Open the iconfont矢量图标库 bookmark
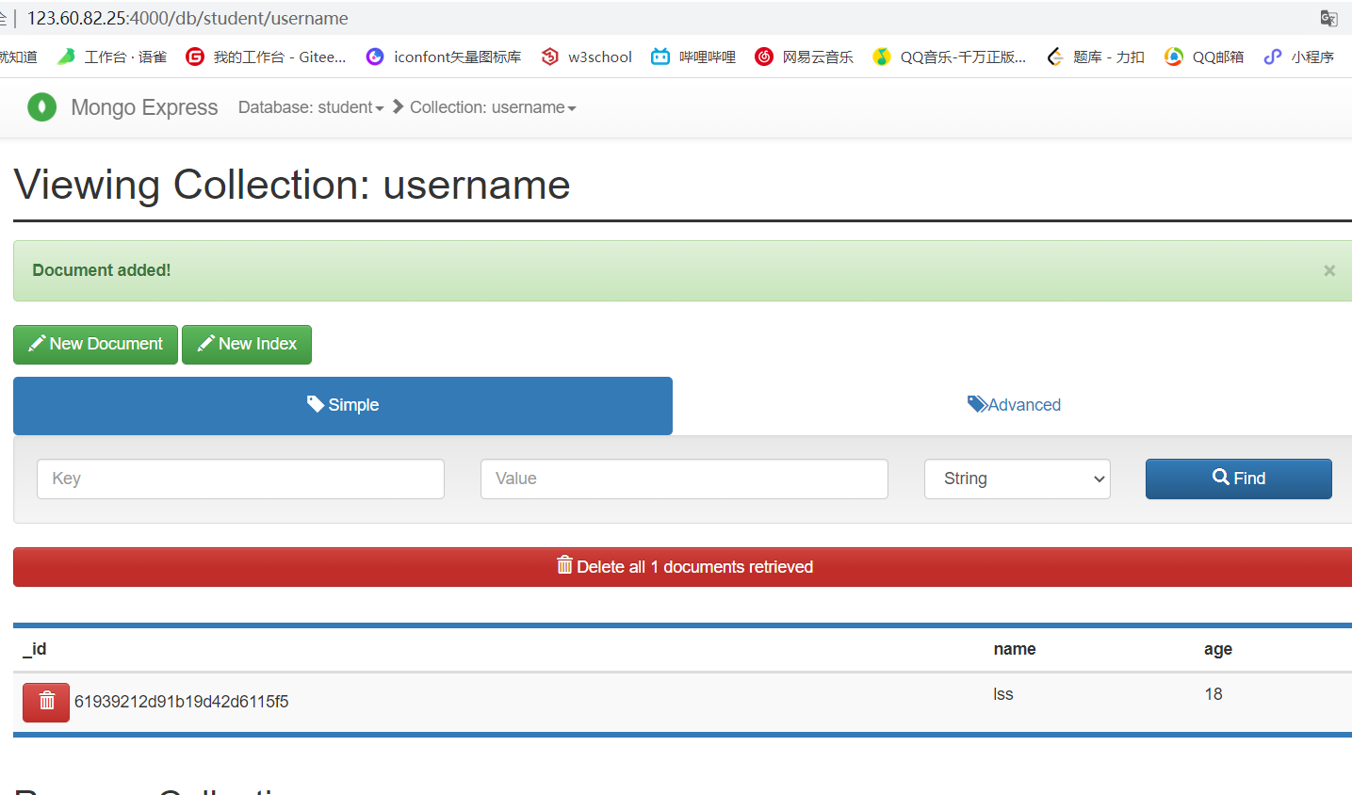 pyautogui.click(x=444, y=57)
